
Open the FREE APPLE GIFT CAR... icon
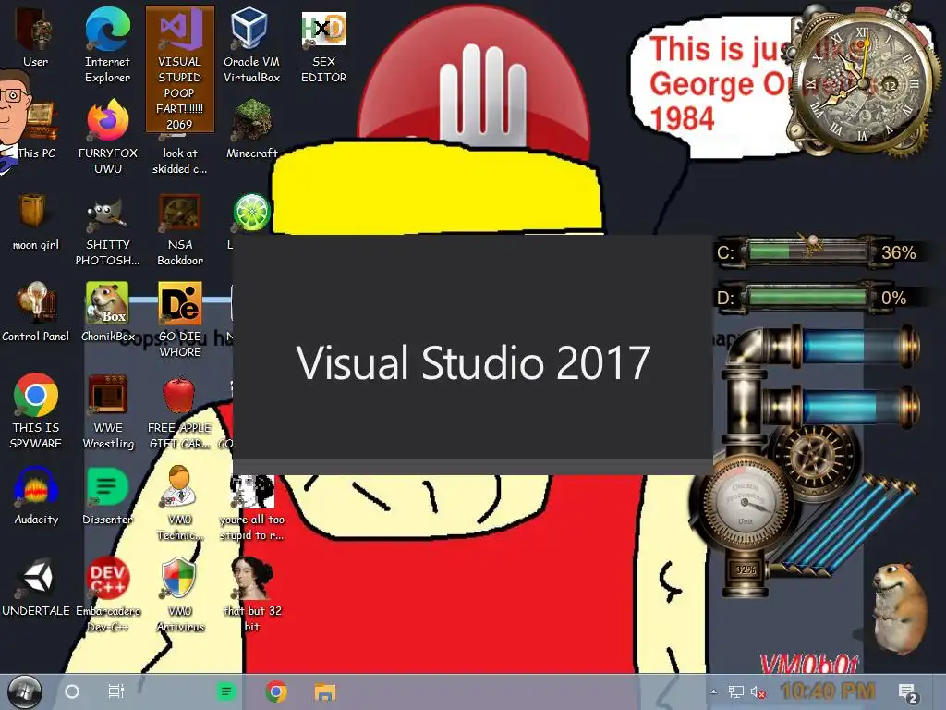[x=179, y=413]
